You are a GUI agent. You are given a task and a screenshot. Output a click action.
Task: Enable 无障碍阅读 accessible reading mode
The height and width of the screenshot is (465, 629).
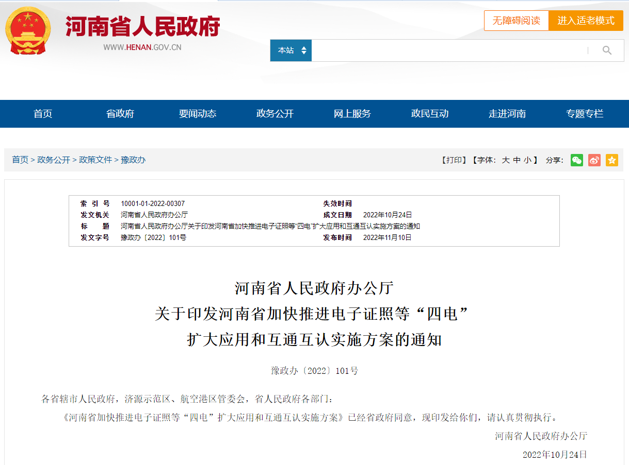point(516,21)
